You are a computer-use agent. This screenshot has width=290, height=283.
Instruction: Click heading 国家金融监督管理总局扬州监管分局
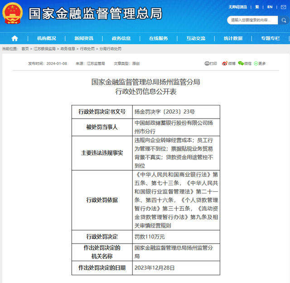146,82
